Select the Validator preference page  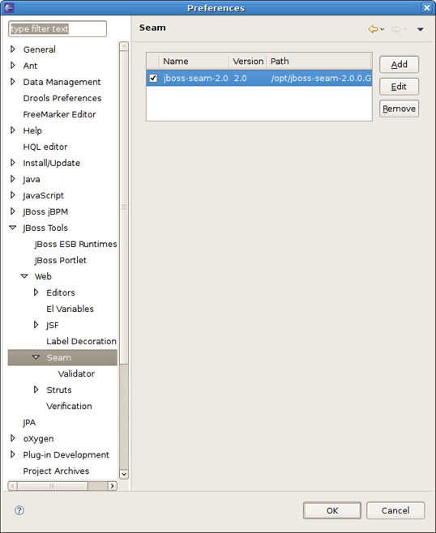tap(76, 373)
